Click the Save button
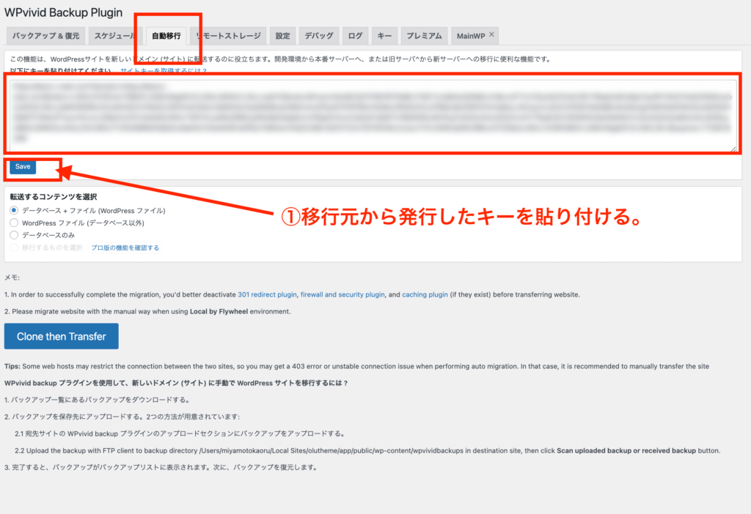 click(x=23, y=166)
